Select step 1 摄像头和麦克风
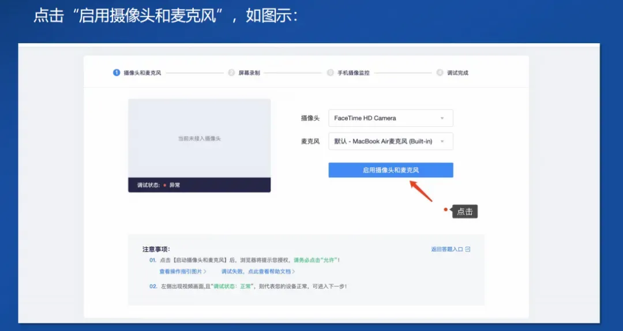Screen dimensions: 623x331 pos(137,73)
